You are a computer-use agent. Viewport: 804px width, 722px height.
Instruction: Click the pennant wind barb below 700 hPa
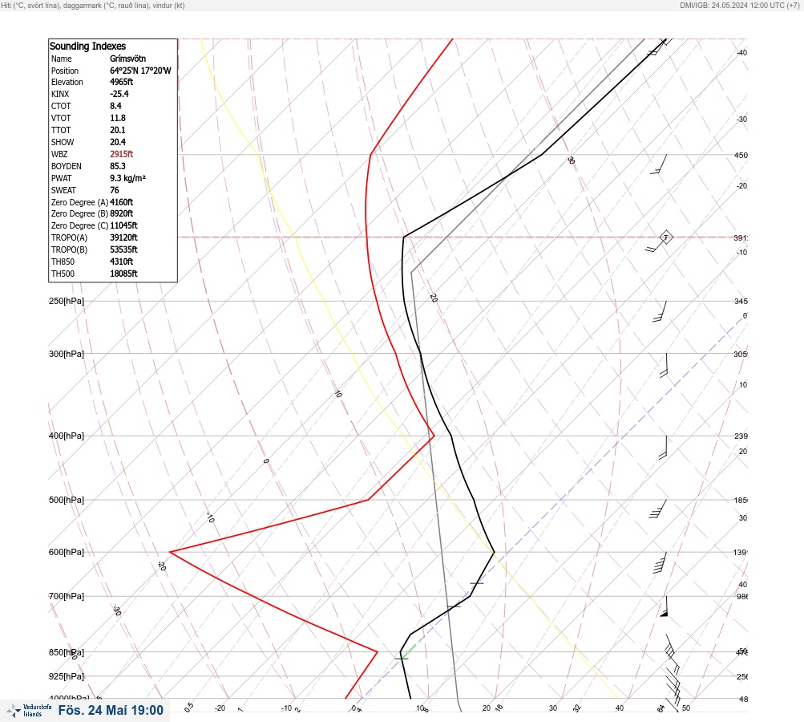point(664,606)
